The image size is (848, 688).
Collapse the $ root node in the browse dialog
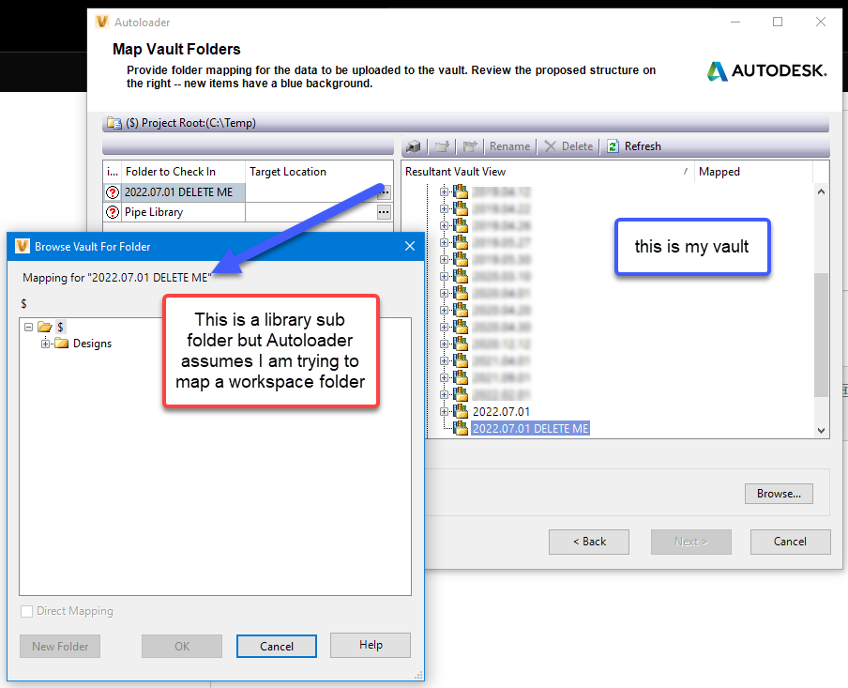click(x=29, y=326)
